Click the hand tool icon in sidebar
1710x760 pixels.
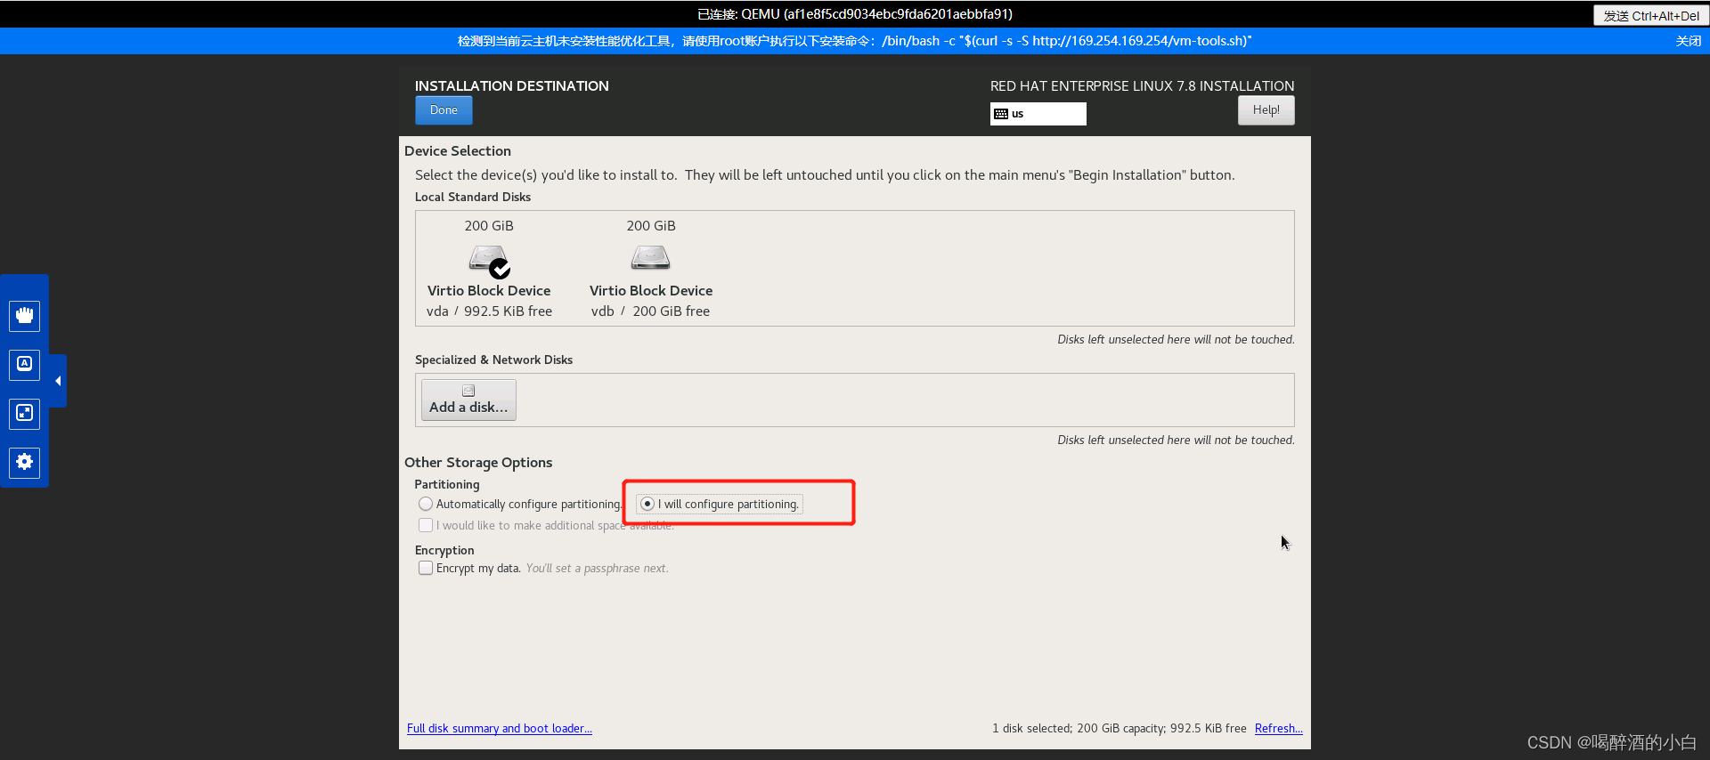(x=25, y=315)
